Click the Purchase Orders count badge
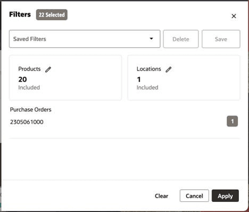The image size is (249, 212). point(233,121)
